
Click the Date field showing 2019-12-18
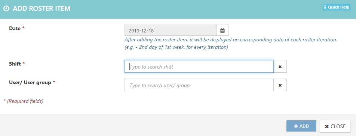point(171,31)
